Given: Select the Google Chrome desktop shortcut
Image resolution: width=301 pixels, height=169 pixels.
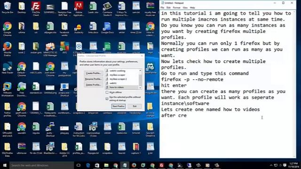Looking at the screenshot, I should [8, 29].
